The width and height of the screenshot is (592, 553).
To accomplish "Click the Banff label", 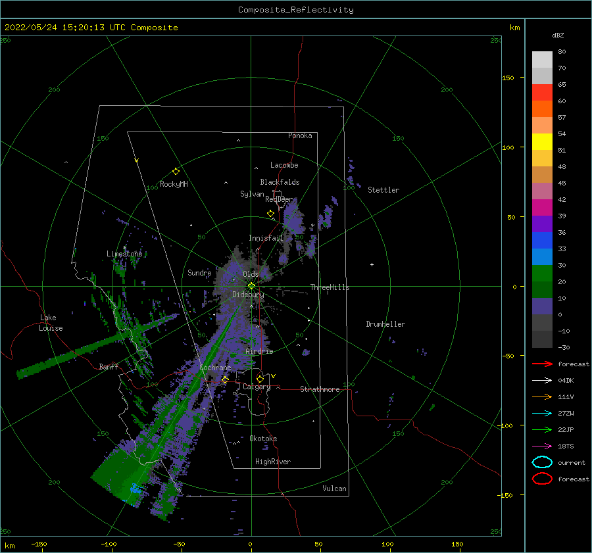I will pyautogui.click(x=109, y=366).
